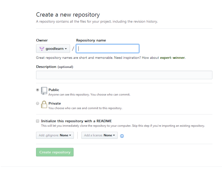Expand the Add .gitignore dropdown
The width and height of the screenshot is (222, 172).
55,135
